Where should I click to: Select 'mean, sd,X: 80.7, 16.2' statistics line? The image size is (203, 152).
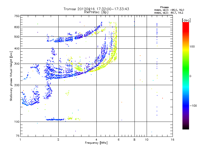pos(169,13)
